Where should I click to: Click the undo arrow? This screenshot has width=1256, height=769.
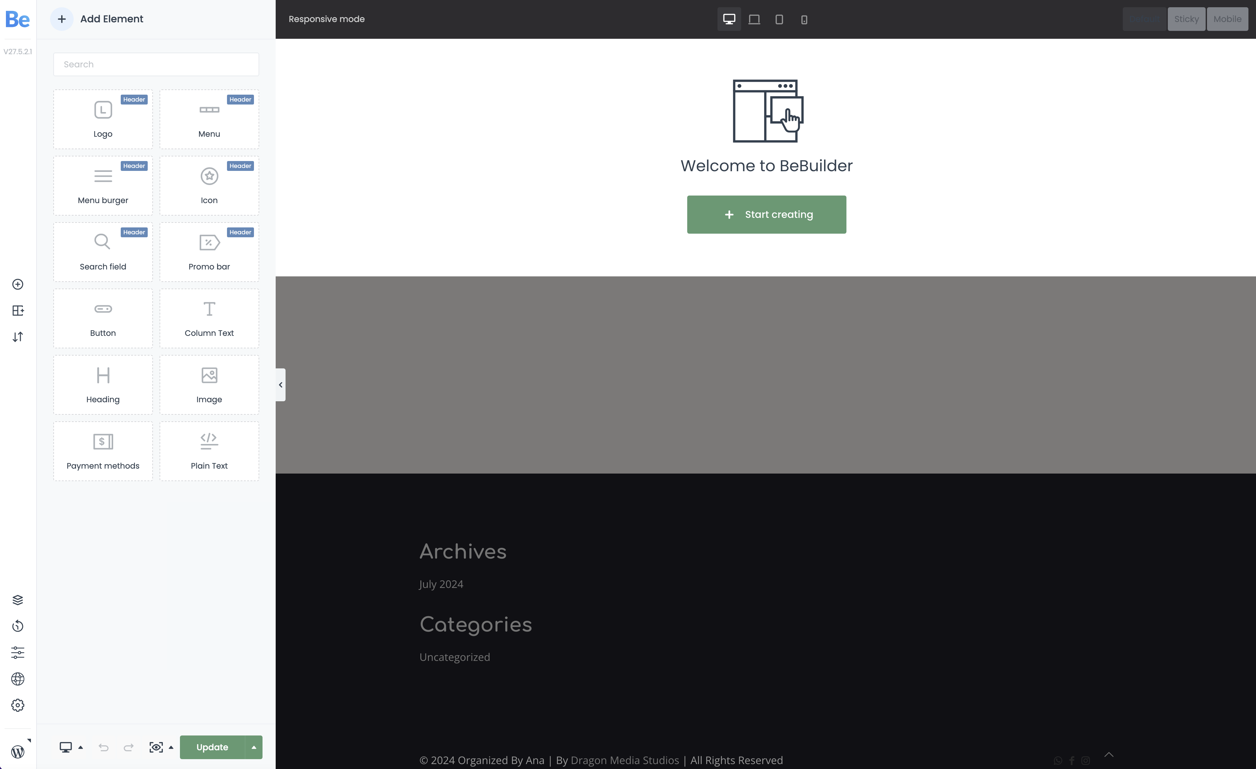pyautogui.click(x=104, y=747)
